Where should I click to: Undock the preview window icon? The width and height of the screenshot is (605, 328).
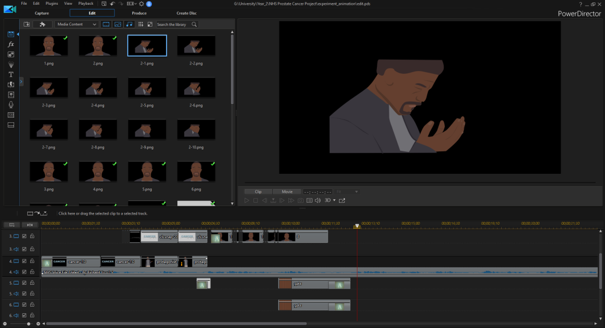[x=342, y=201]
